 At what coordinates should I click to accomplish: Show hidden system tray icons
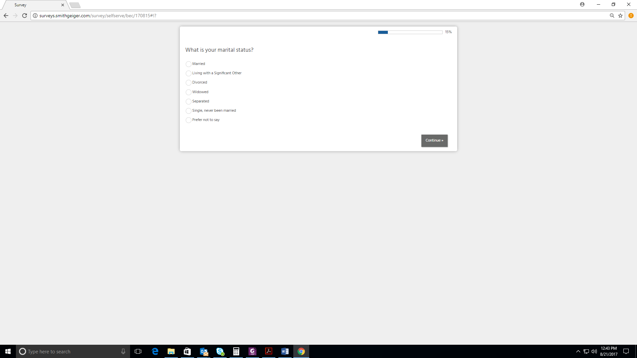[x=578, y=351]
